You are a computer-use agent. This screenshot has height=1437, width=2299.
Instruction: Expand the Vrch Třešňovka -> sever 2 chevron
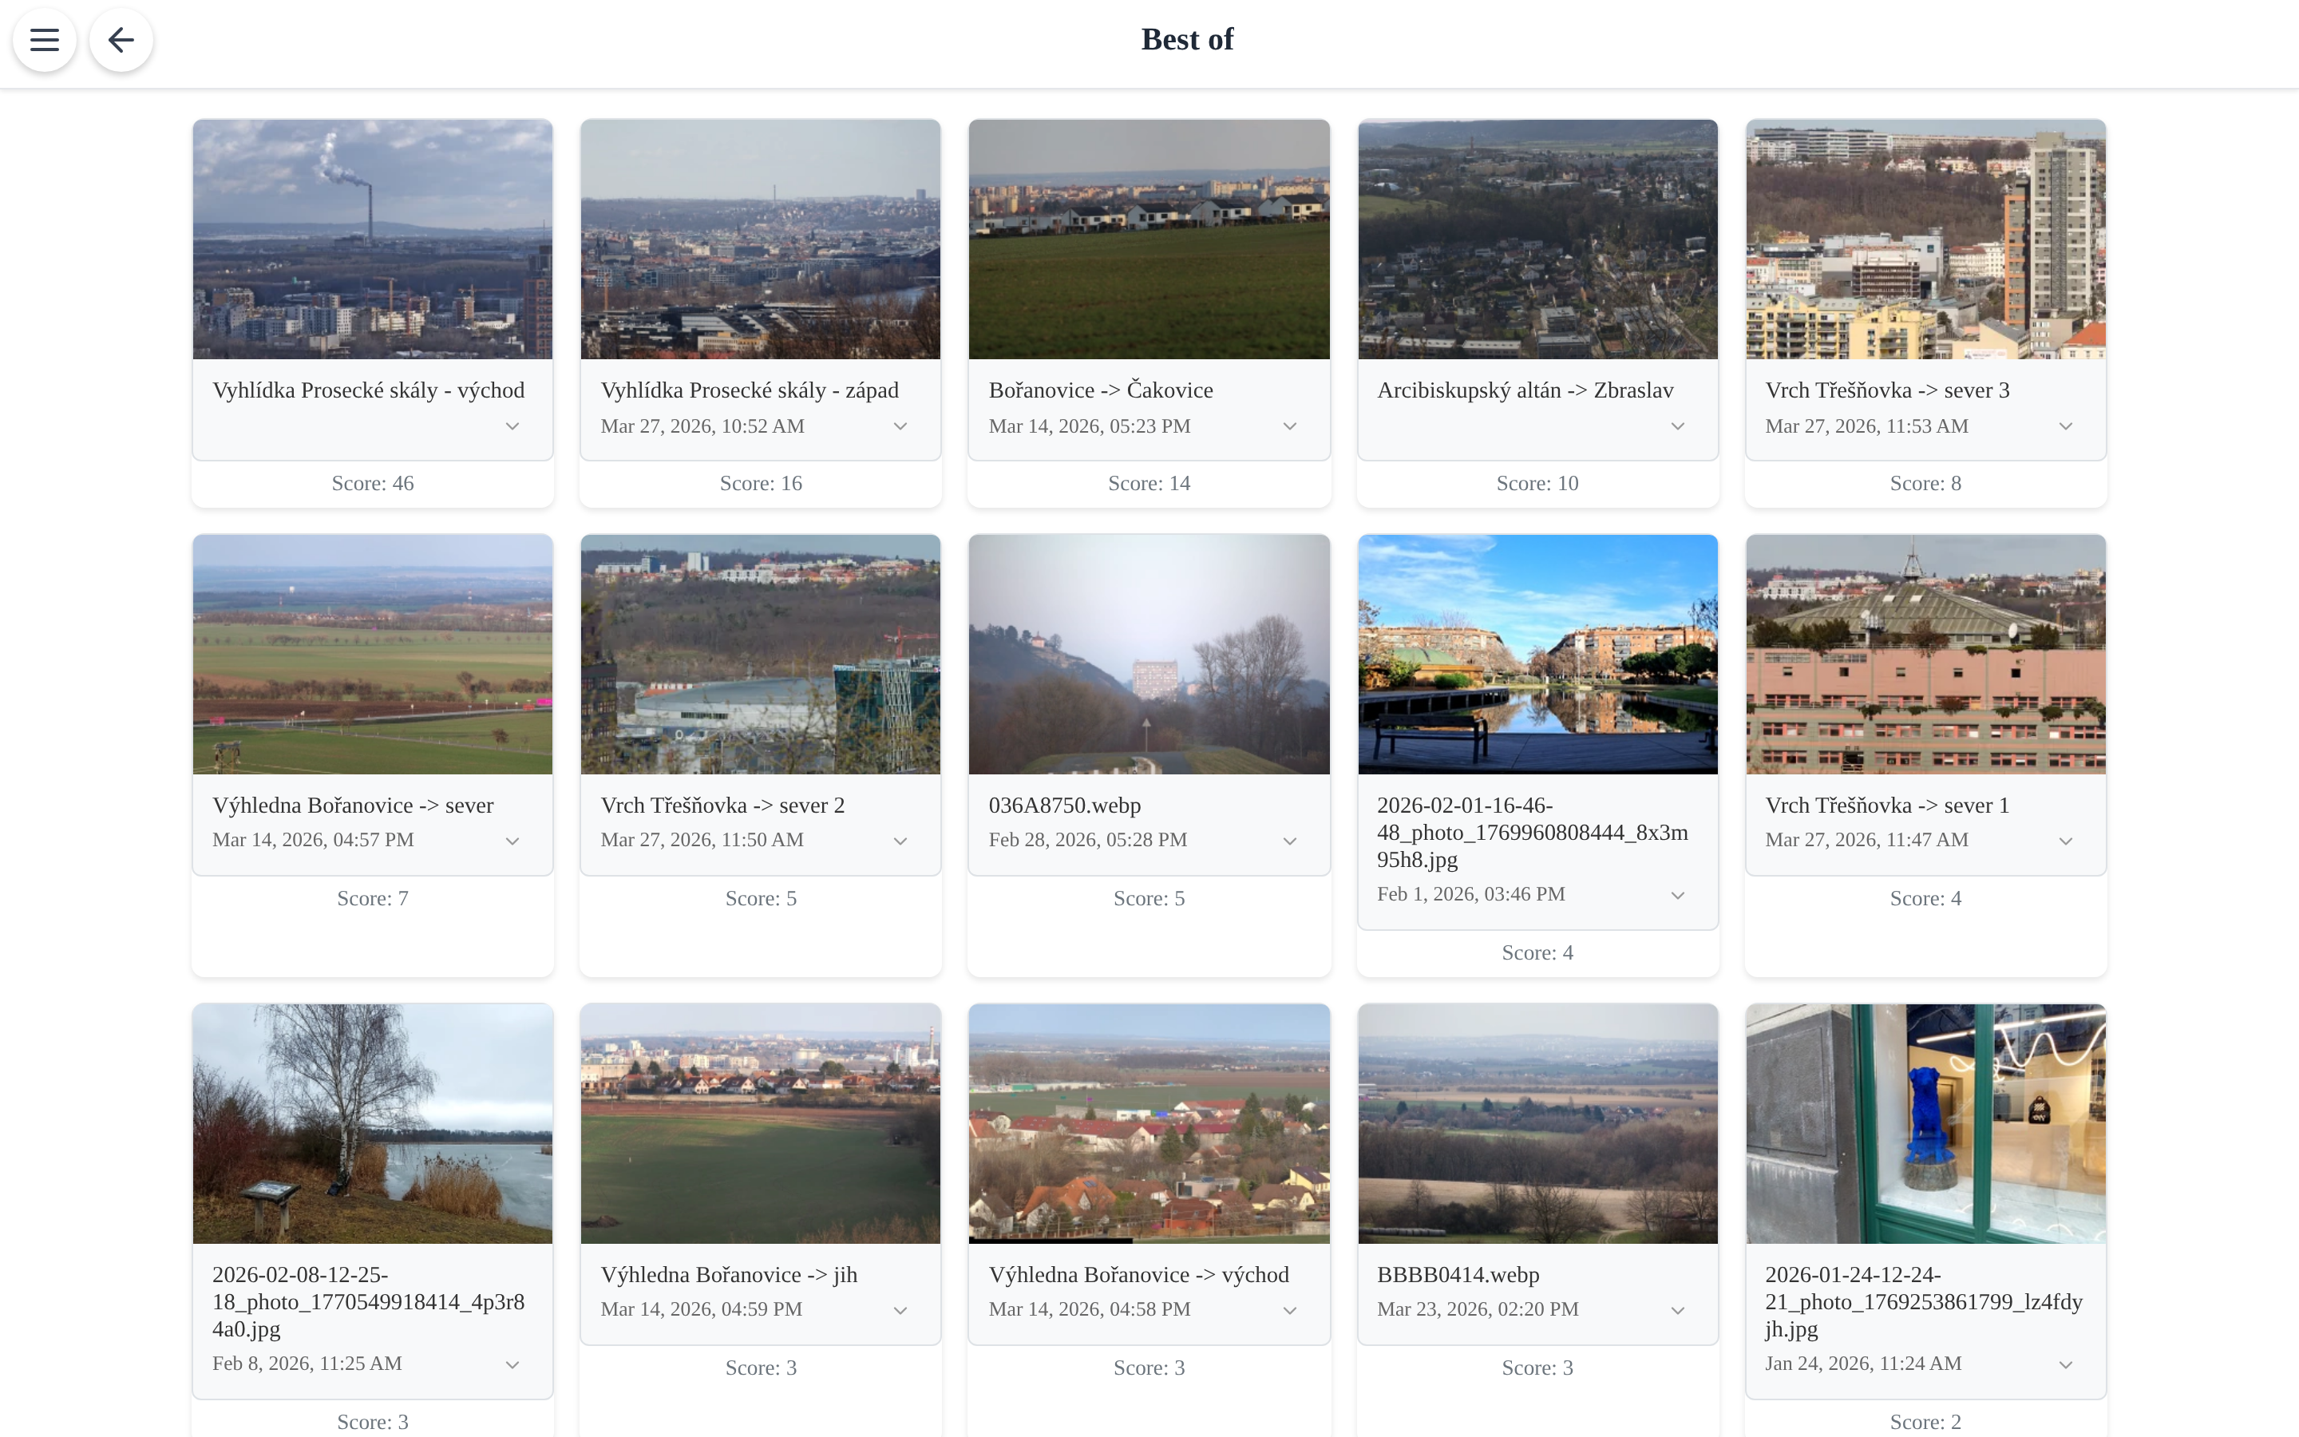click(900, 841)
